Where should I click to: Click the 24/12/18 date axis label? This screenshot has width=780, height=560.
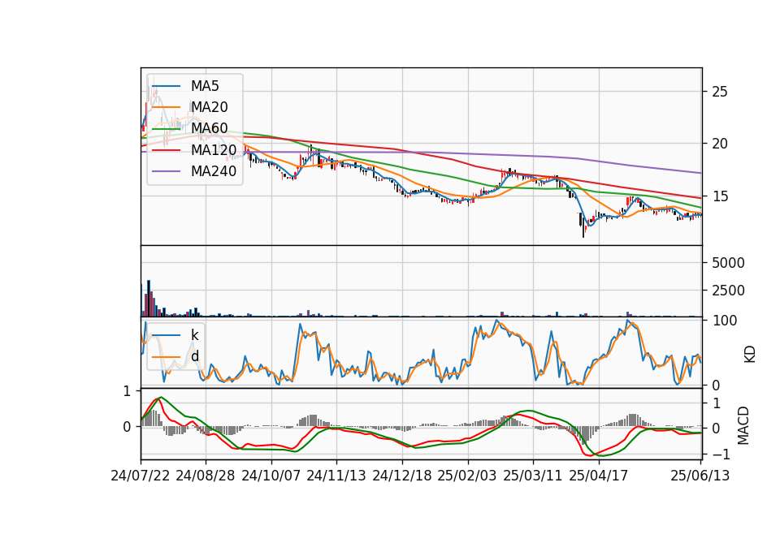coord(402,476)
